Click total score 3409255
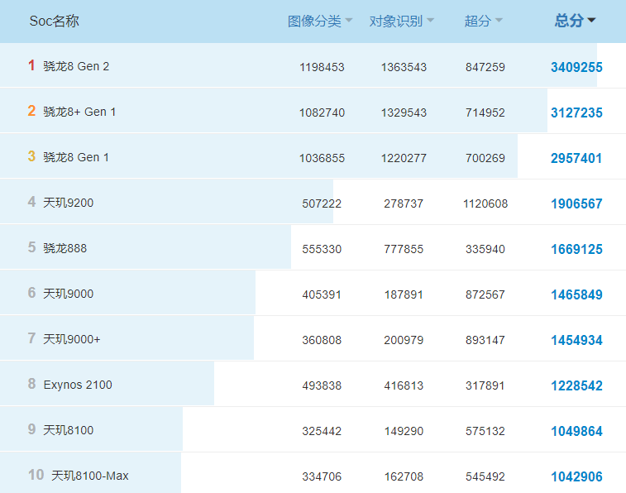The width and height of the screenshot is (626, 493). [x=576, y=67]
